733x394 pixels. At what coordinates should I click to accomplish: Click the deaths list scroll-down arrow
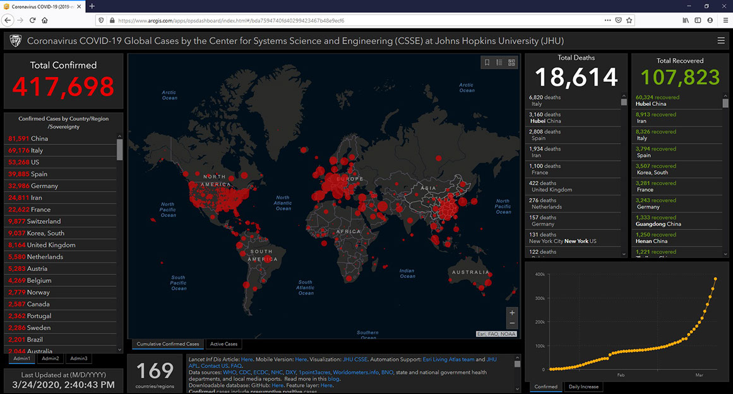click(x=624, y=254)
